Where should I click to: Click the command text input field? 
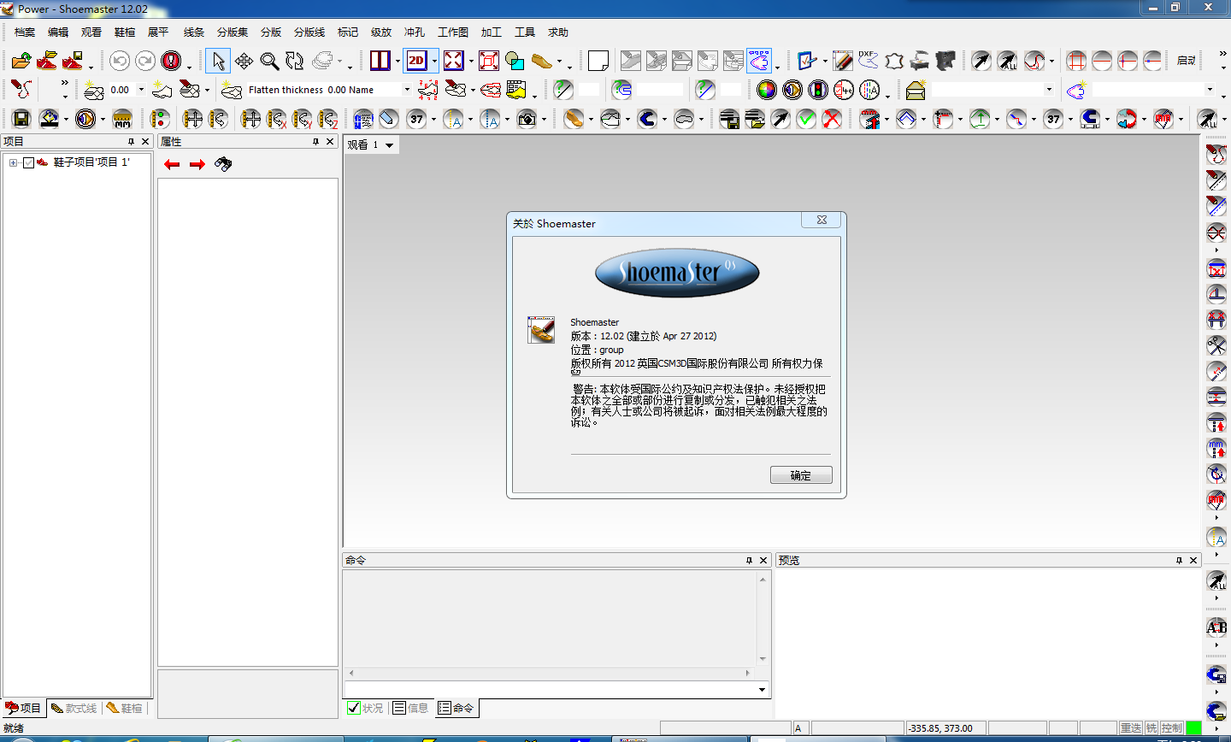point(550,690)
